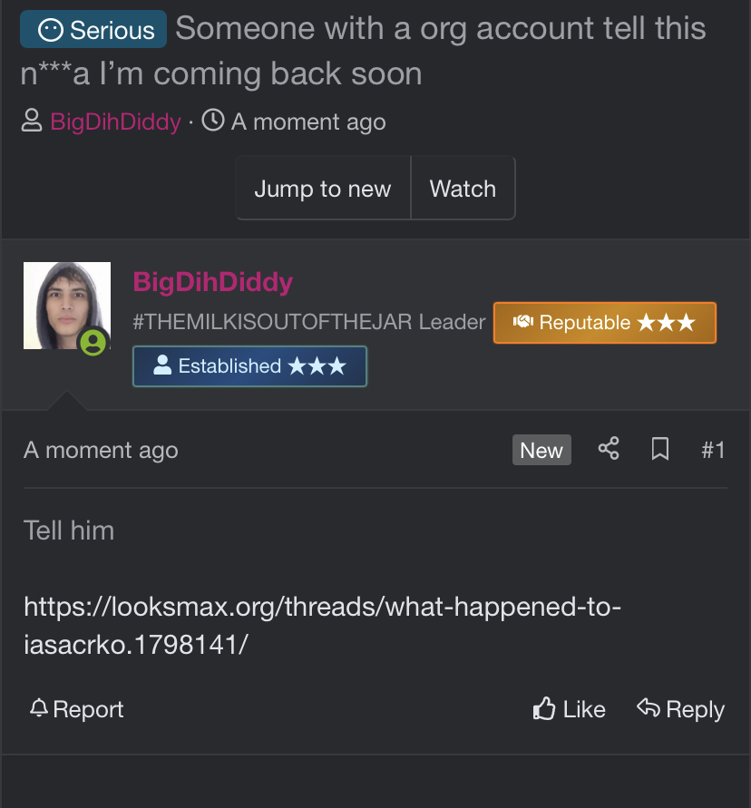Click the user icon beside thread author

(32, 121)
